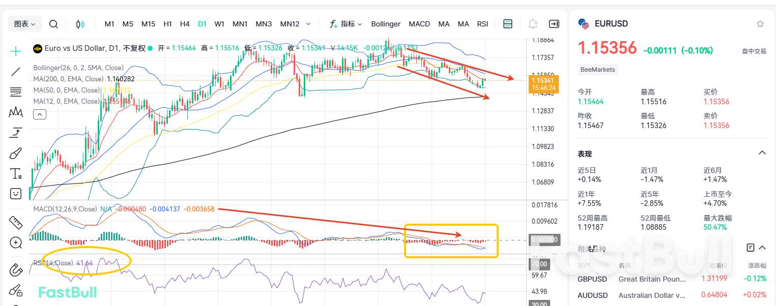
Task: Add EURUSD to favorites with star
Action: (x=760, y=24)
